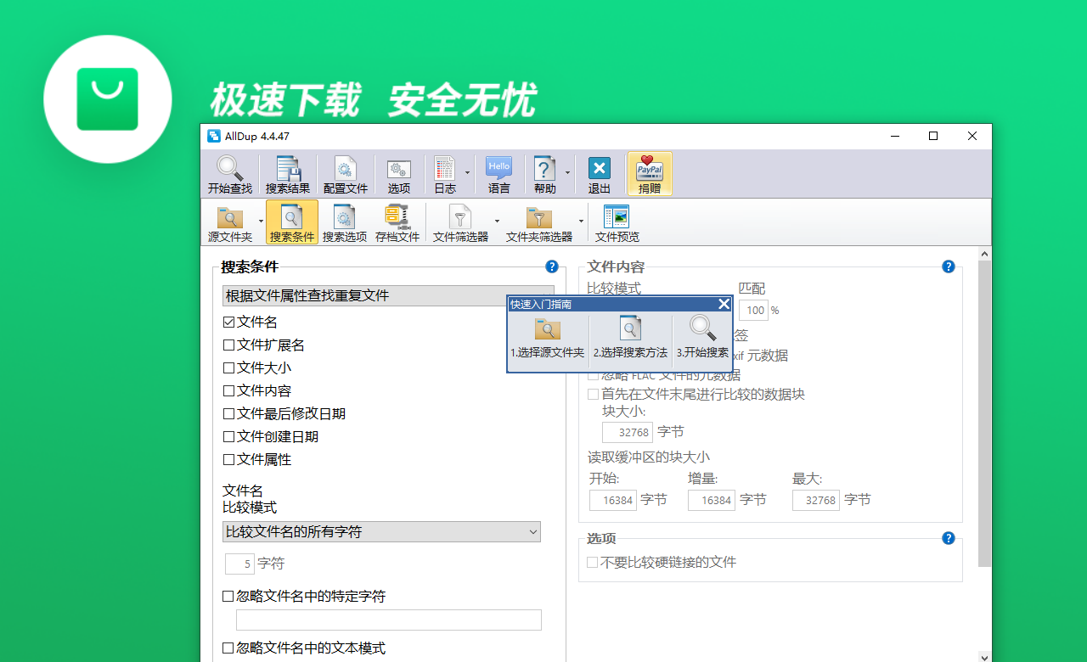Click inside the 块大小 32768 input field
This screenshot has height=662, width=1087.
pyautogui.click(x=628, y=432)
